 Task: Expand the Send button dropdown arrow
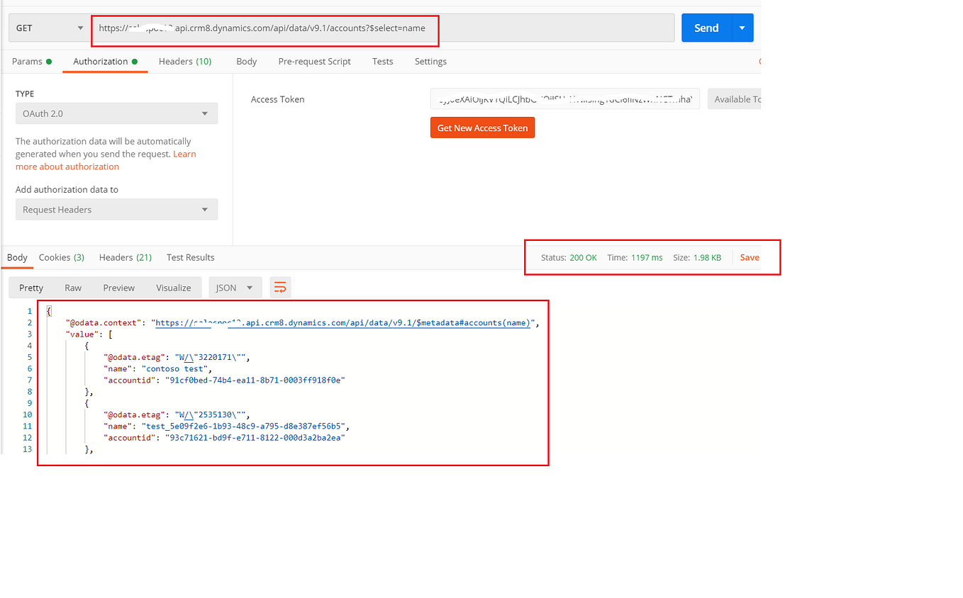pyautogui.click(x=742, y=27)
